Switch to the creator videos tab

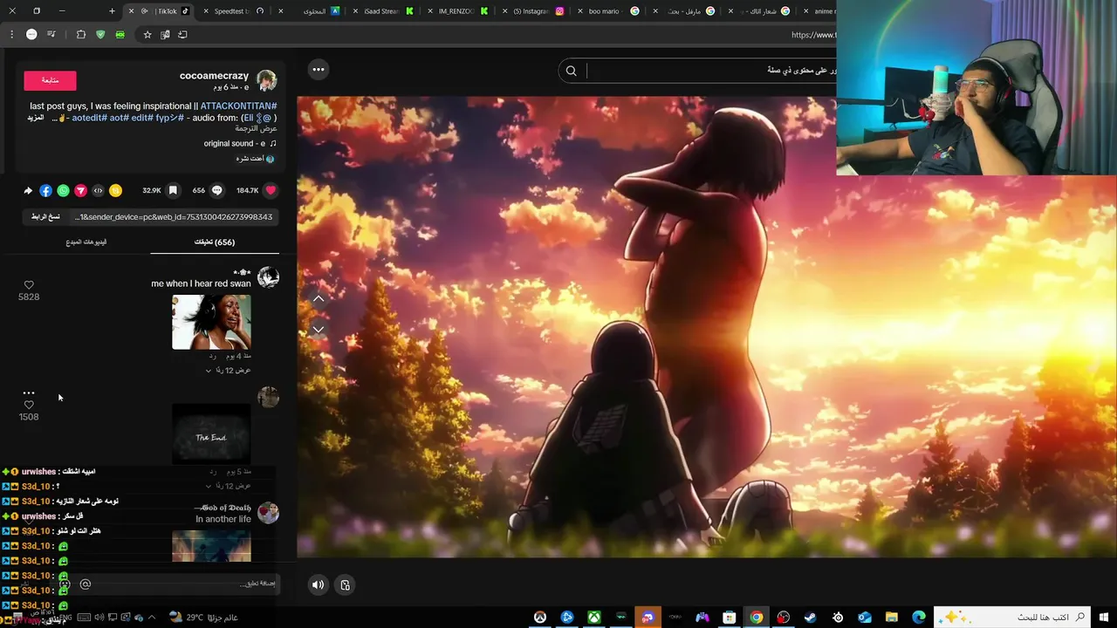point(86,242)
